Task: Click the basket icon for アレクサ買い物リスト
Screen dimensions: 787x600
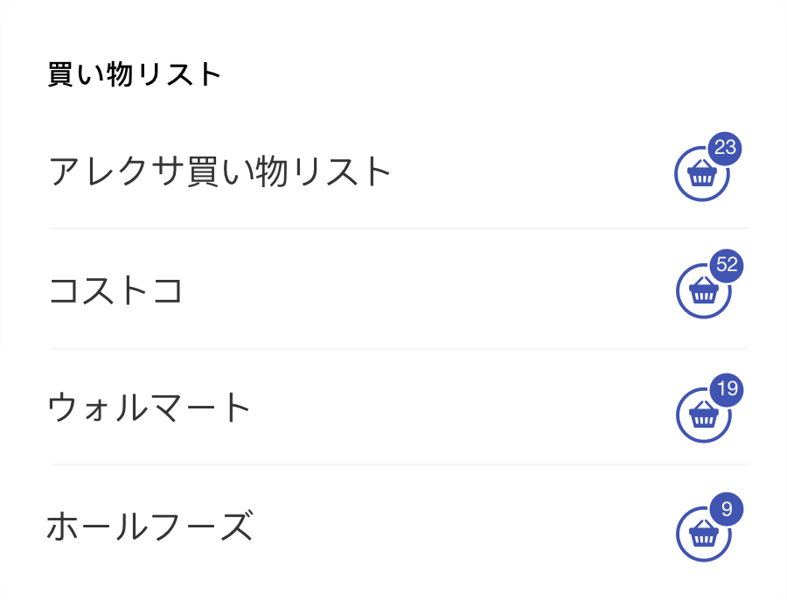Action: click(701, 173)
